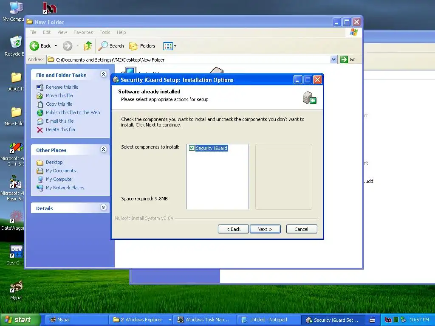
Task: Open My Network Places link
Action: click(x=65, y=188)
